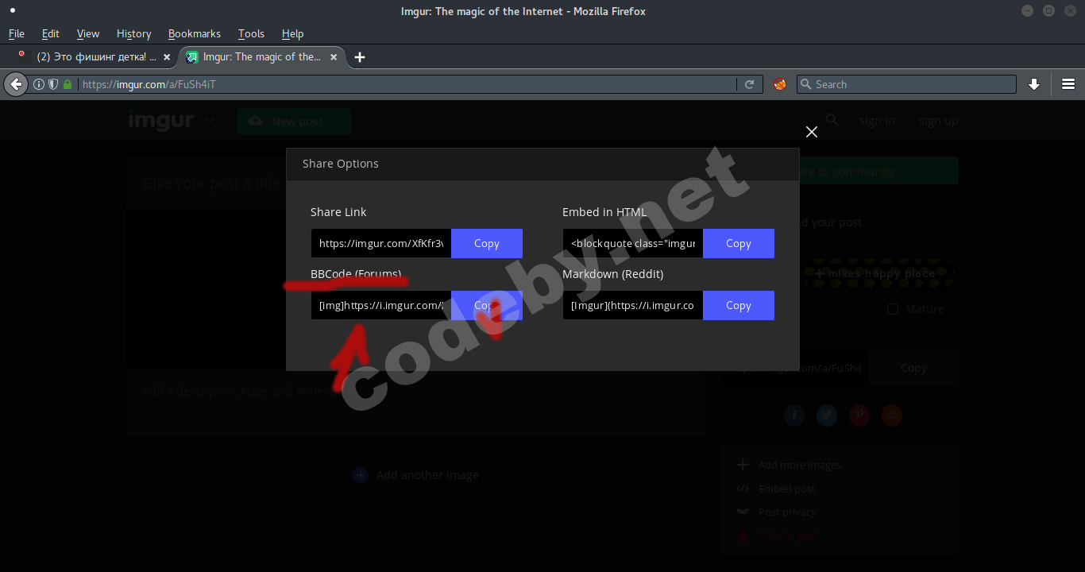Click Add another image
Screen dimensions: 1085x572
tap(416, 475)
